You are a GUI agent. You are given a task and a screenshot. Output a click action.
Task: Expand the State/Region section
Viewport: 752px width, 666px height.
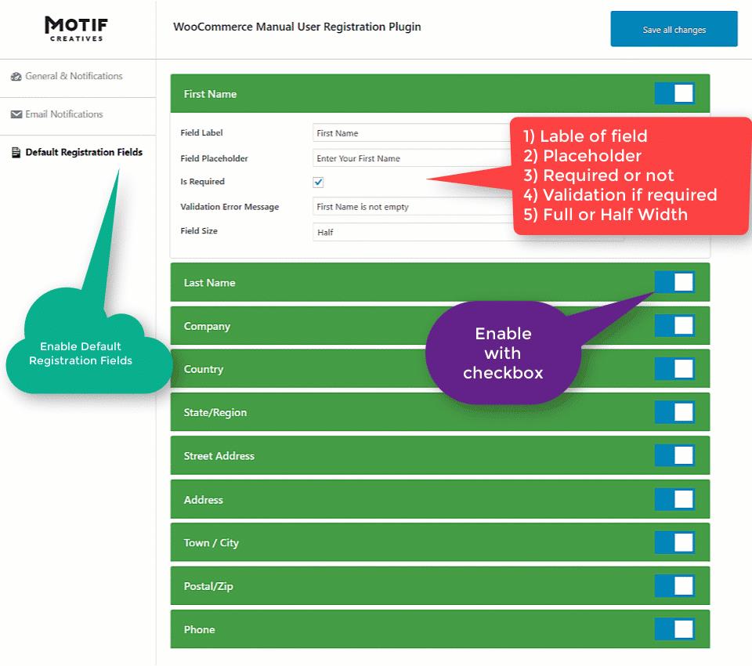click(439, 412)
